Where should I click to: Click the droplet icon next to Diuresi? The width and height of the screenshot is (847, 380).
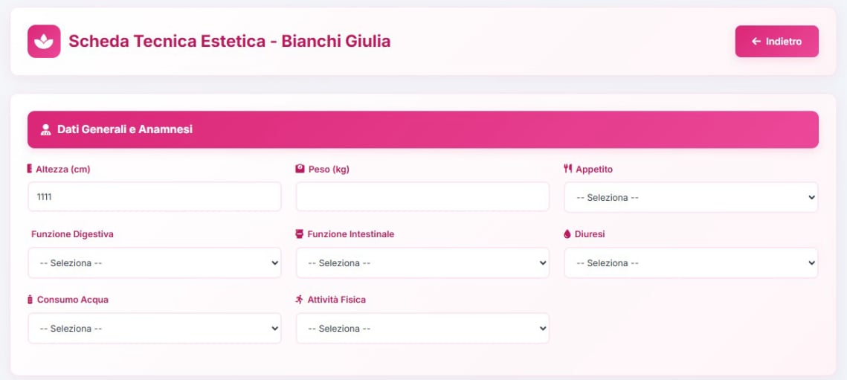(568, 234)
